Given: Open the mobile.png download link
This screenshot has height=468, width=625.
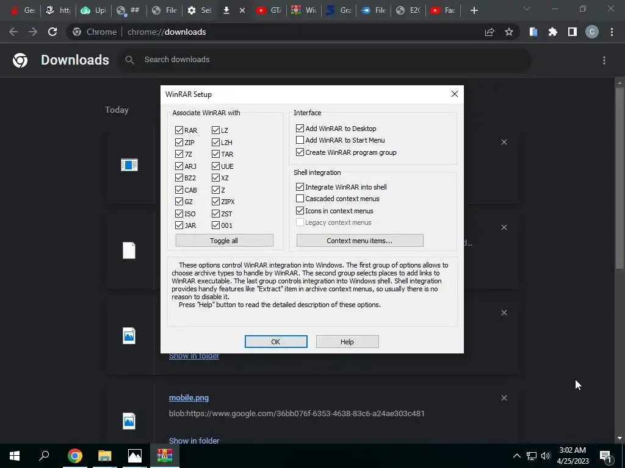Looking at the screenshot, I should tap(189, 397).
